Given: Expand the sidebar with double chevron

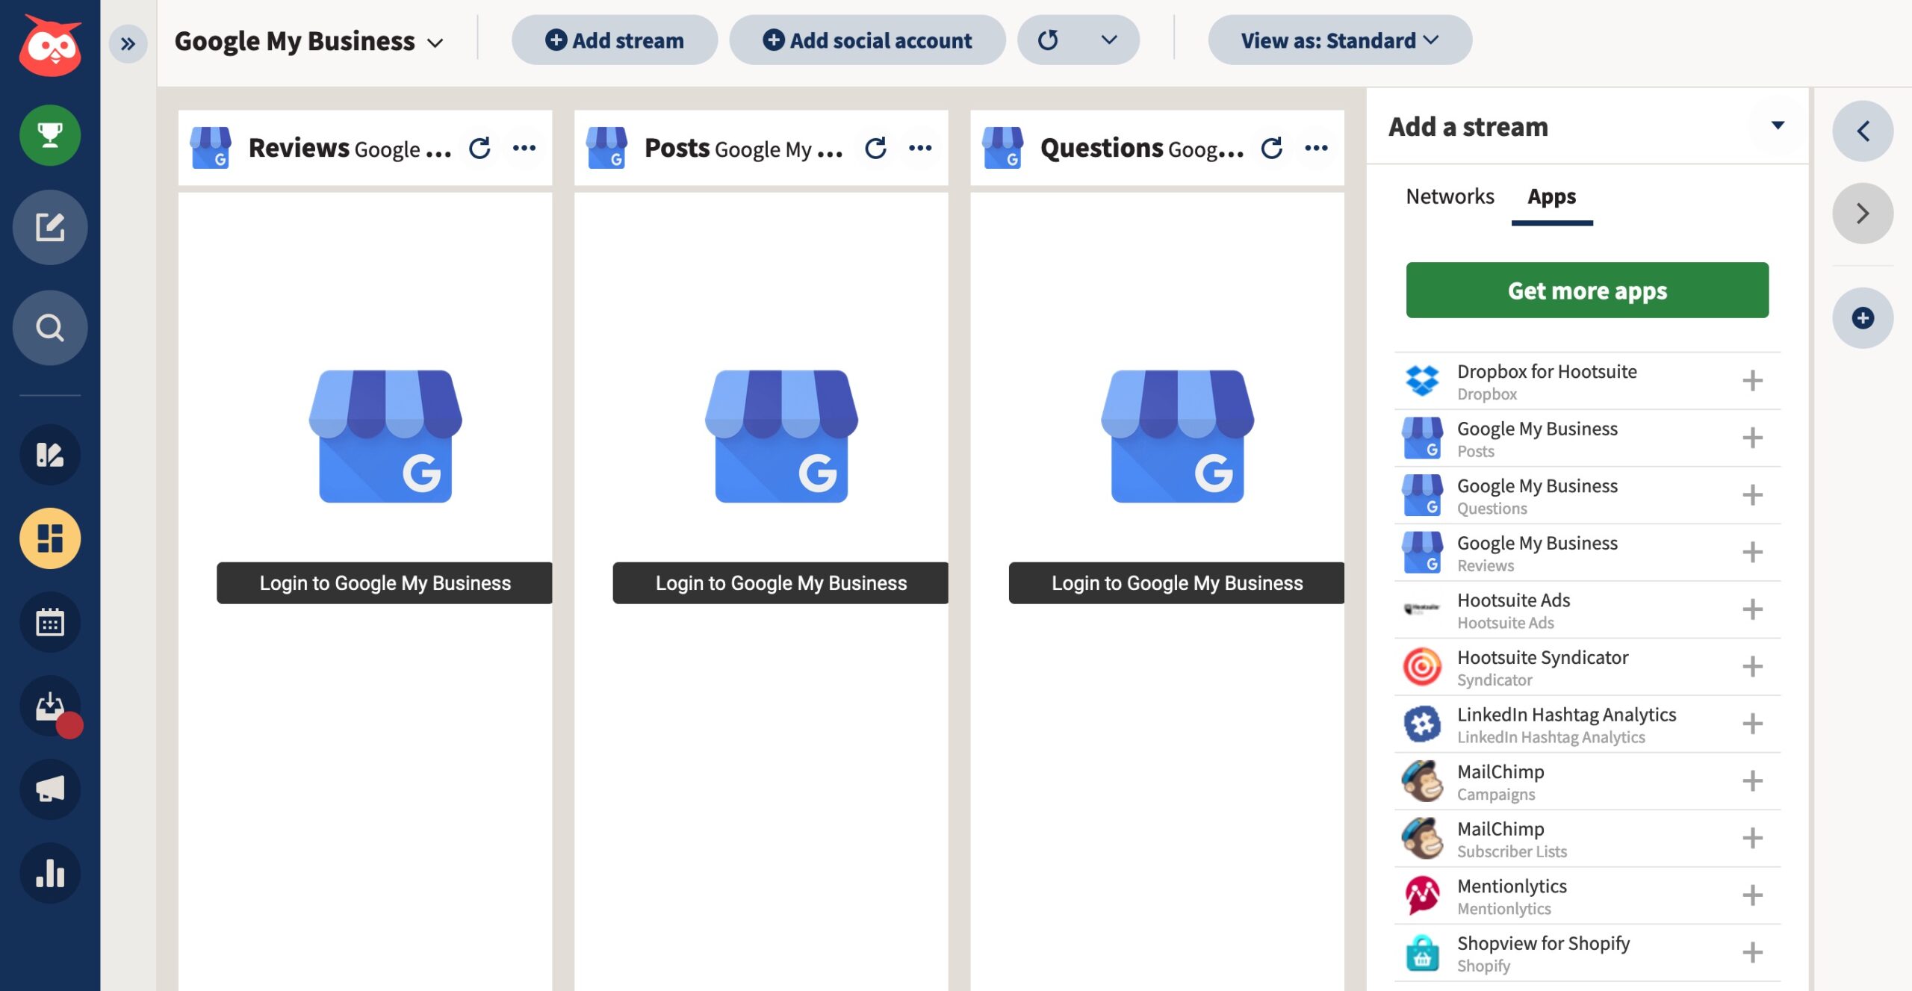Looking at the screenshot, I should (x=128, y=43).
